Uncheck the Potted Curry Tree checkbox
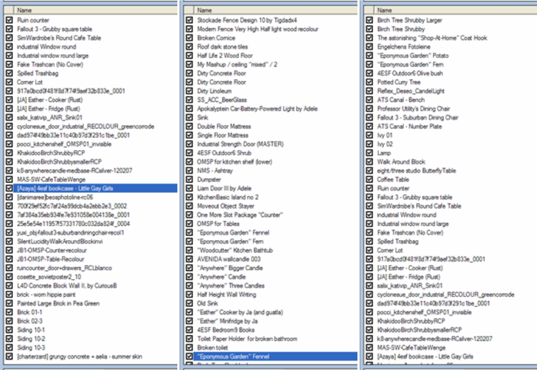 click(369, 82)
